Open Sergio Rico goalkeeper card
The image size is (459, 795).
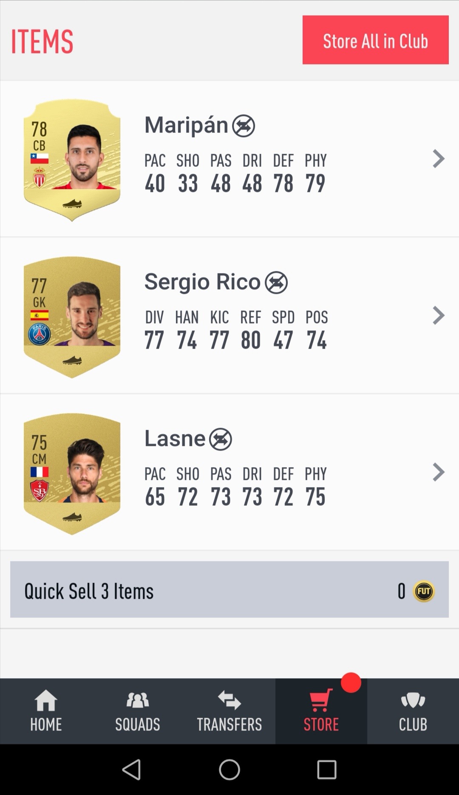point(72,317)
